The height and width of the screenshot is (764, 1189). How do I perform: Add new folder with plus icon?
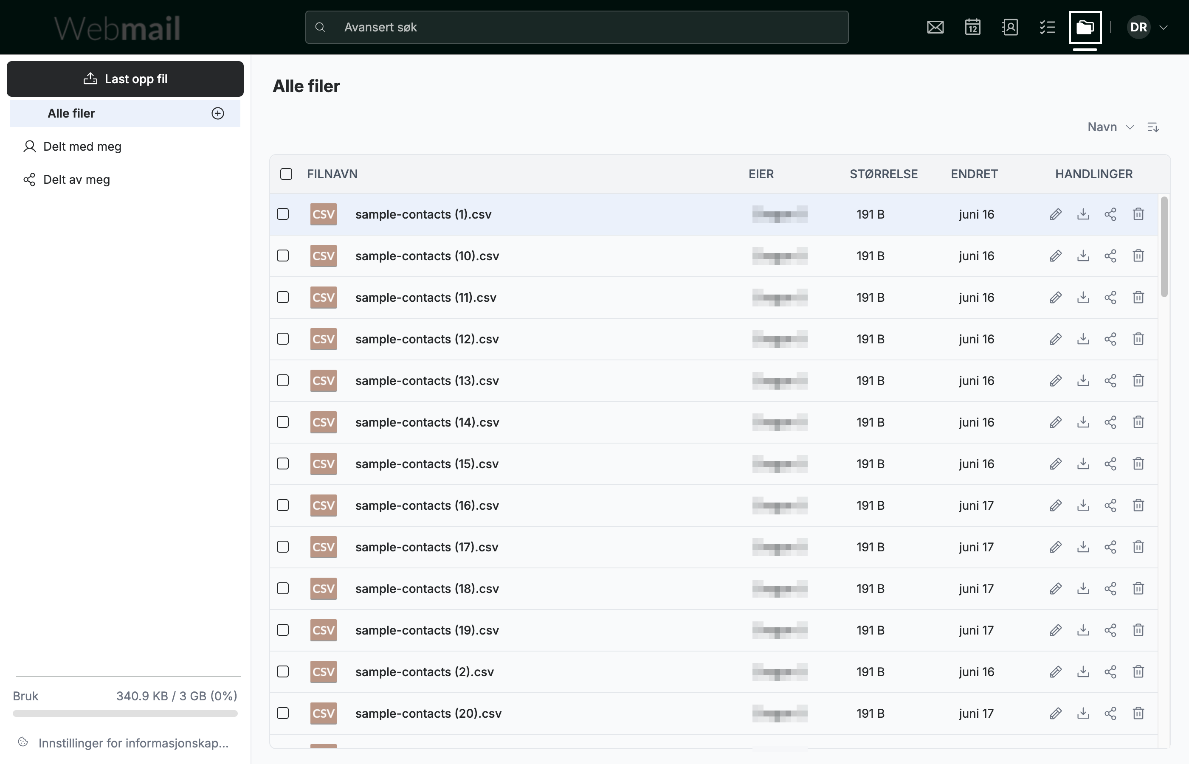[x=218, y=114]
